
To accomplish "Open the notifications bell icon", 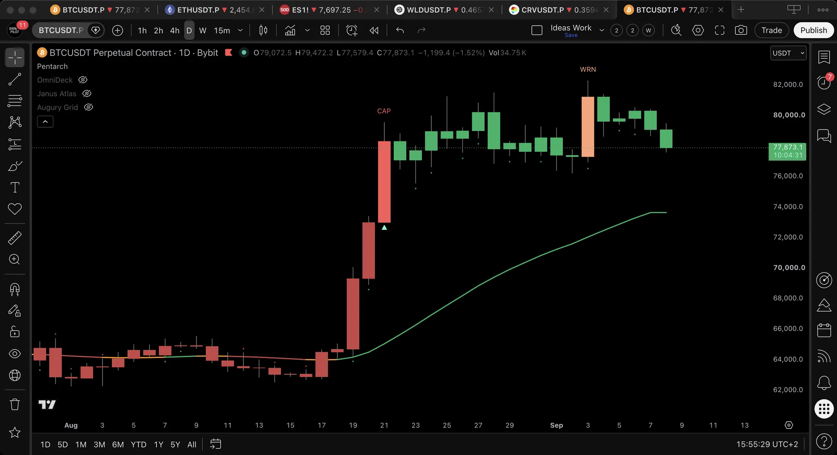I will [824, 383].
